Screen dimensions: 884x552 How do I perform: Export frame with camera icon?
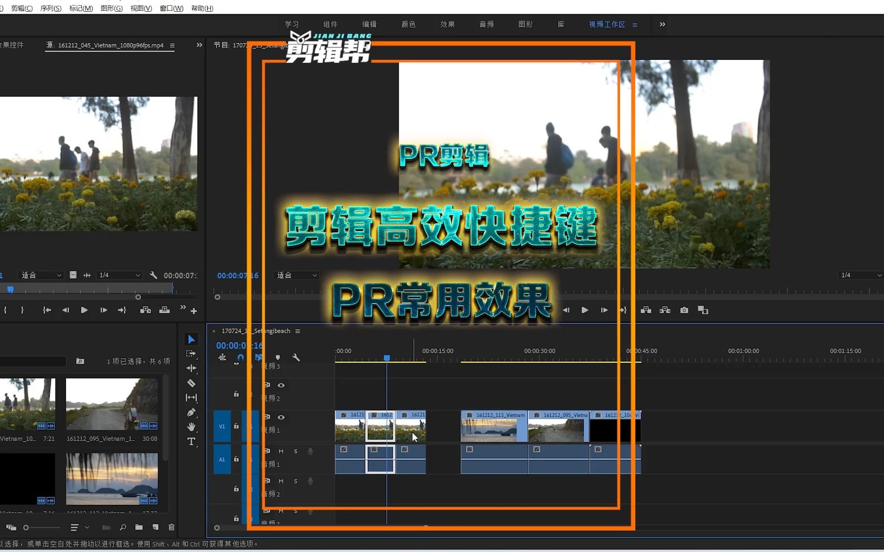[x=684, y=310]
